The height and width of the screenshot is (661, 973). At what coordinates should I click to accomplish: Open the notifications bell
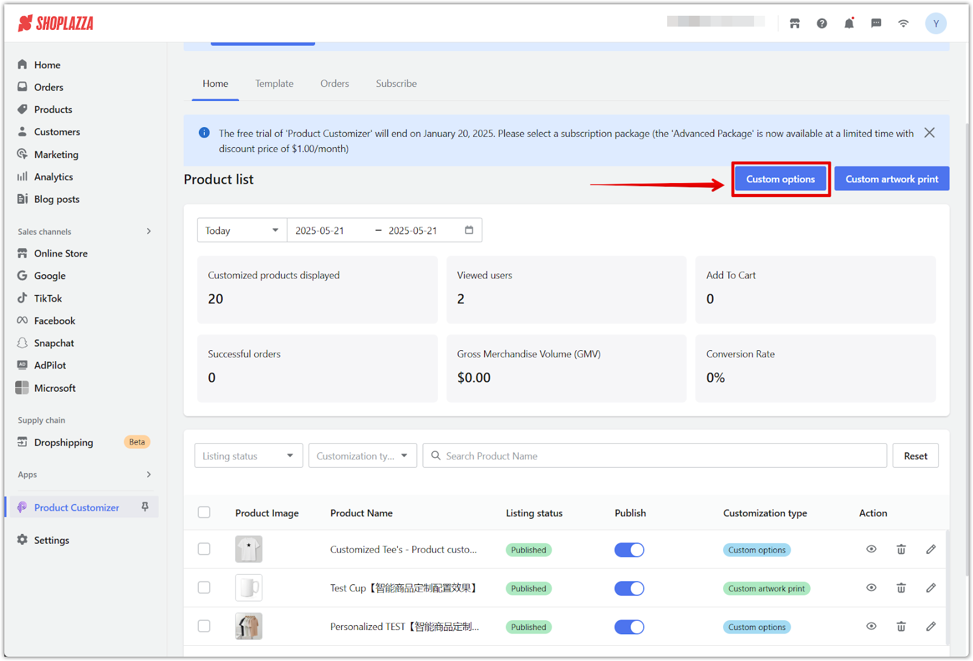tap(849, 23)
